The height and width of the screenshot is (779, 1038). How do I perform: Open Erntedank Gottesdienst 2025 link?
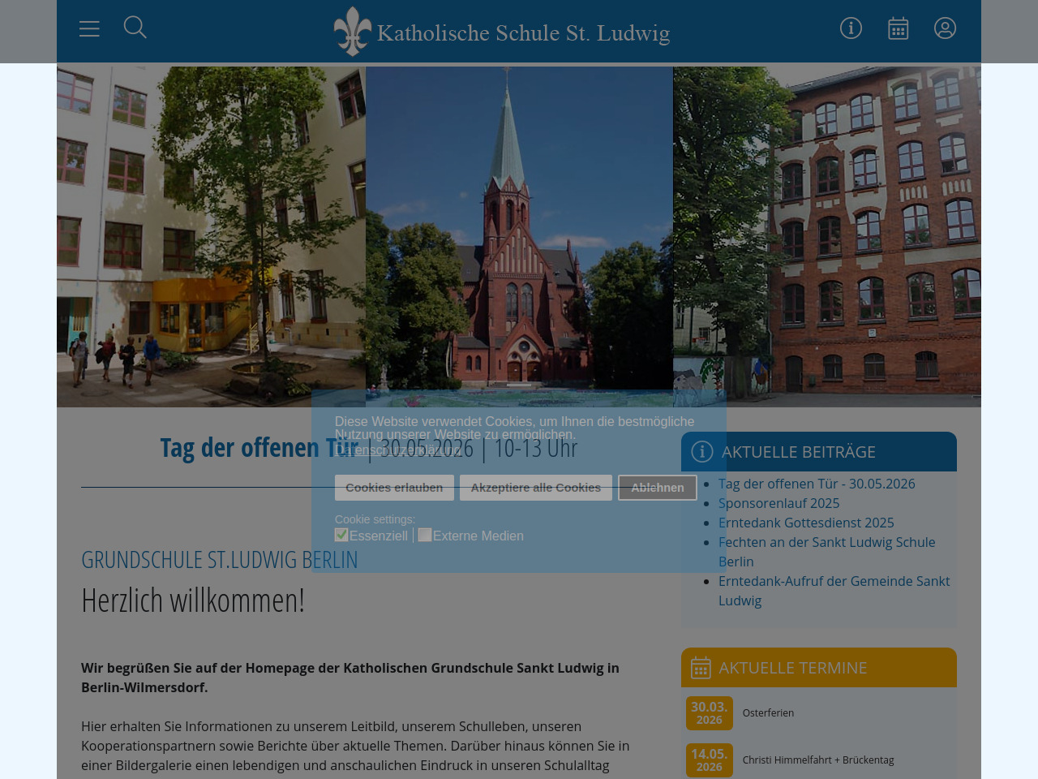tap(805, 523)
